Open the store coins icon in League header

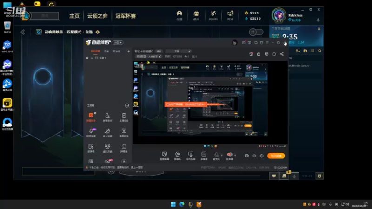pos(230,15)
